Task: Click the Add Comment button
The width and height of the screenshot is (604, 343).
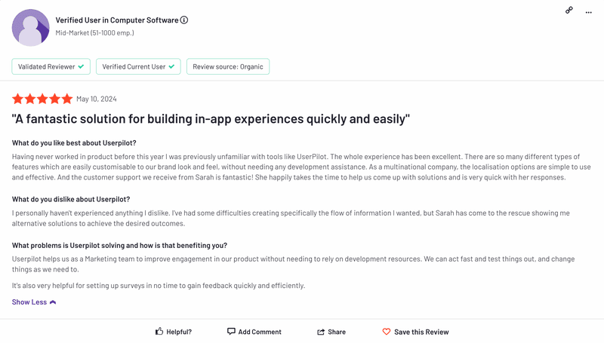Action: tap(254, 332)
